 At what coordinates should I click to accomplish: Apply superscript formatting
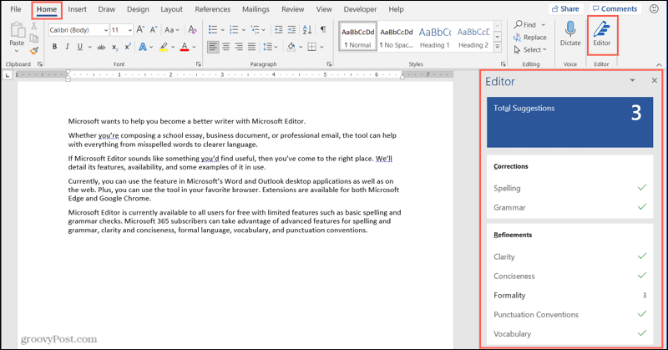[128, 47]
